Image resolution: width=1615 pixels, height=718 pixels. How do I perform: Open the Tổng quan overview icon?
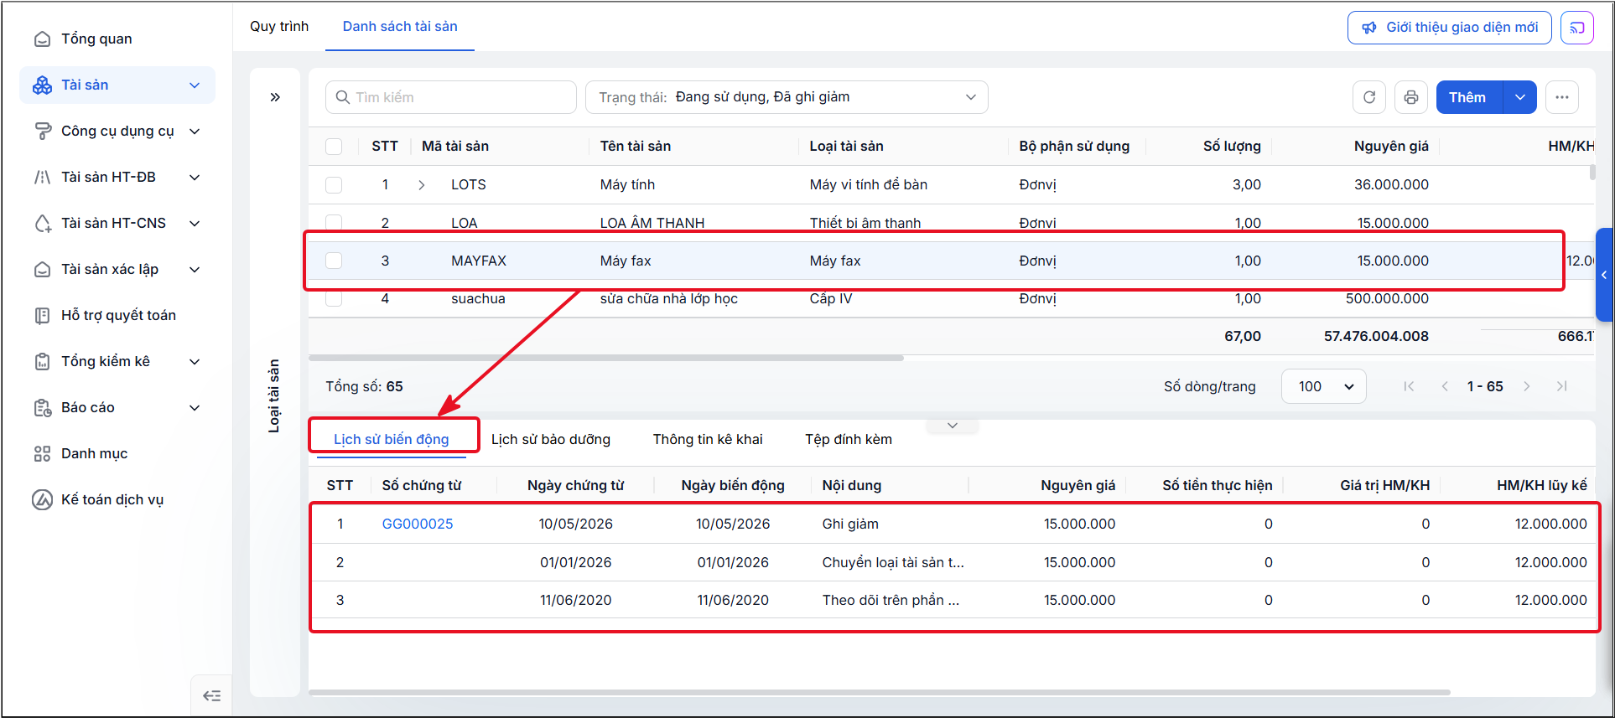[x=42, y=39]
